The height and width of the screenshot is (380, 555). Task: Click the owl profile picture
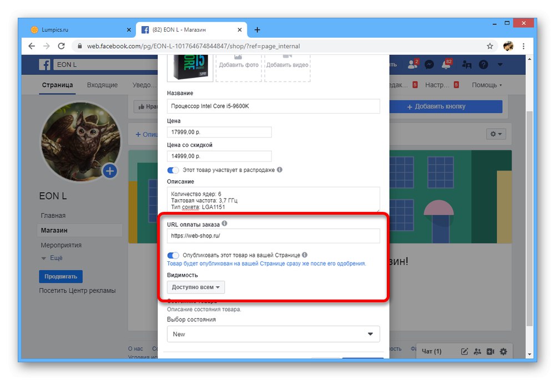(x=80, y=141)
